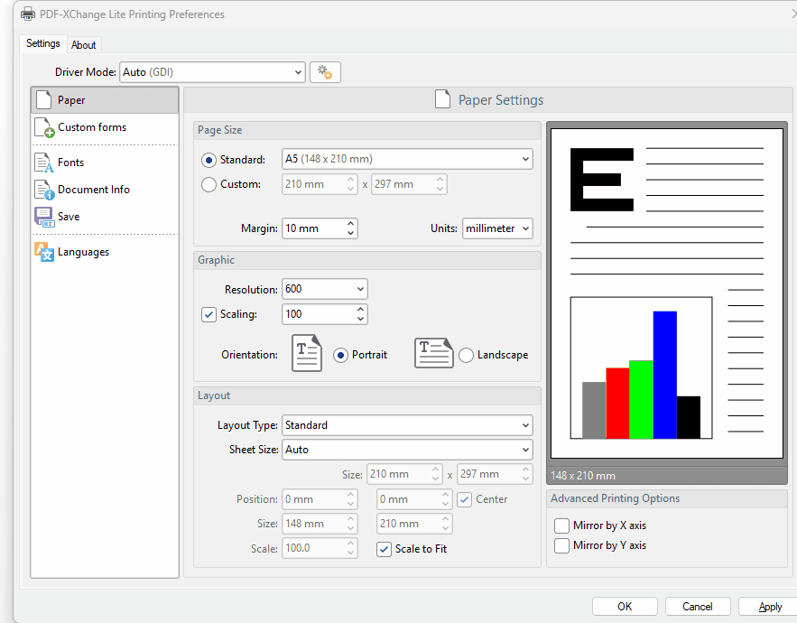This screenshot has width=797, height=623.
Task: Click the Save floppy icon
Action: tap(44, 217)
